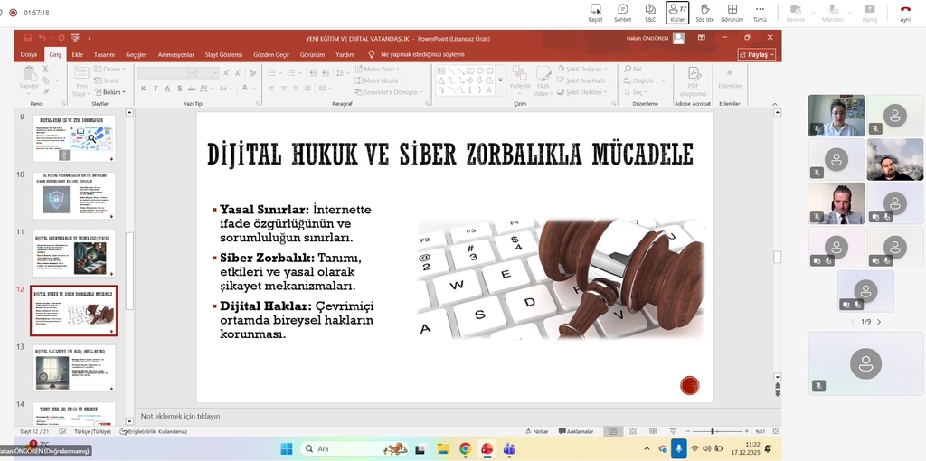926x461 pixels.
Task: Switch to the Tasarım ribbon tab
Action: click(104, 54)
